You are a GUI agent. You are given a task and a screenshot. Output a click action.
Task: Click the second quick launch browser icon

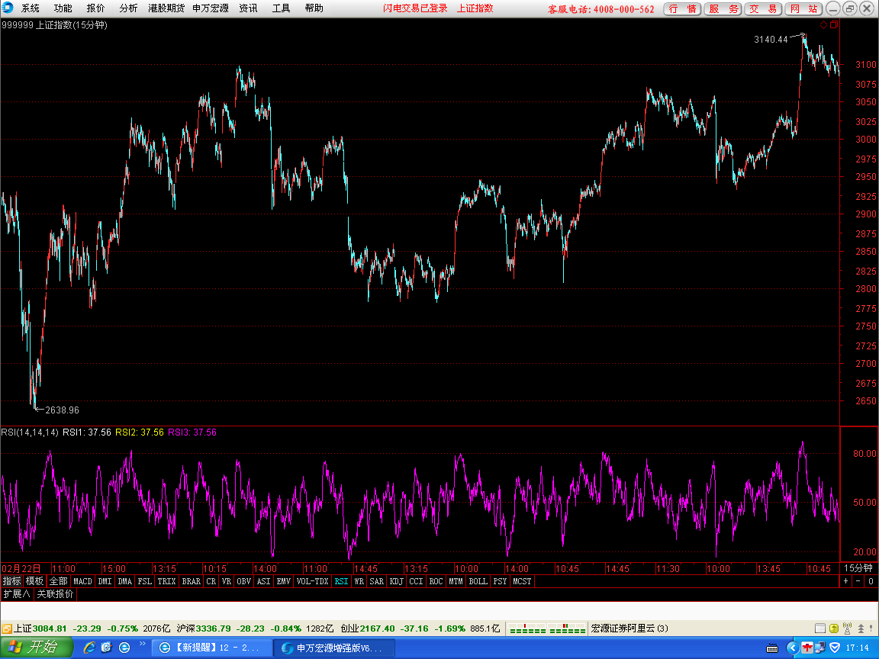(x=107, y=648)
